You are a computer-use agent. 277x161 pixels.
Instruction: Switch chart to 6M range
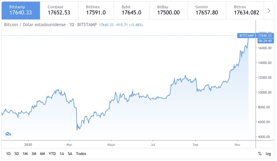(42, 154)
